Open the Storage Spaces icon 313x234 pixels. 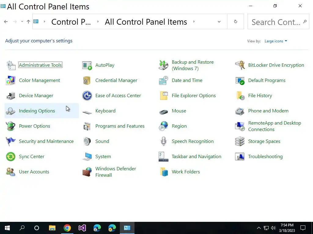(240, 141)
